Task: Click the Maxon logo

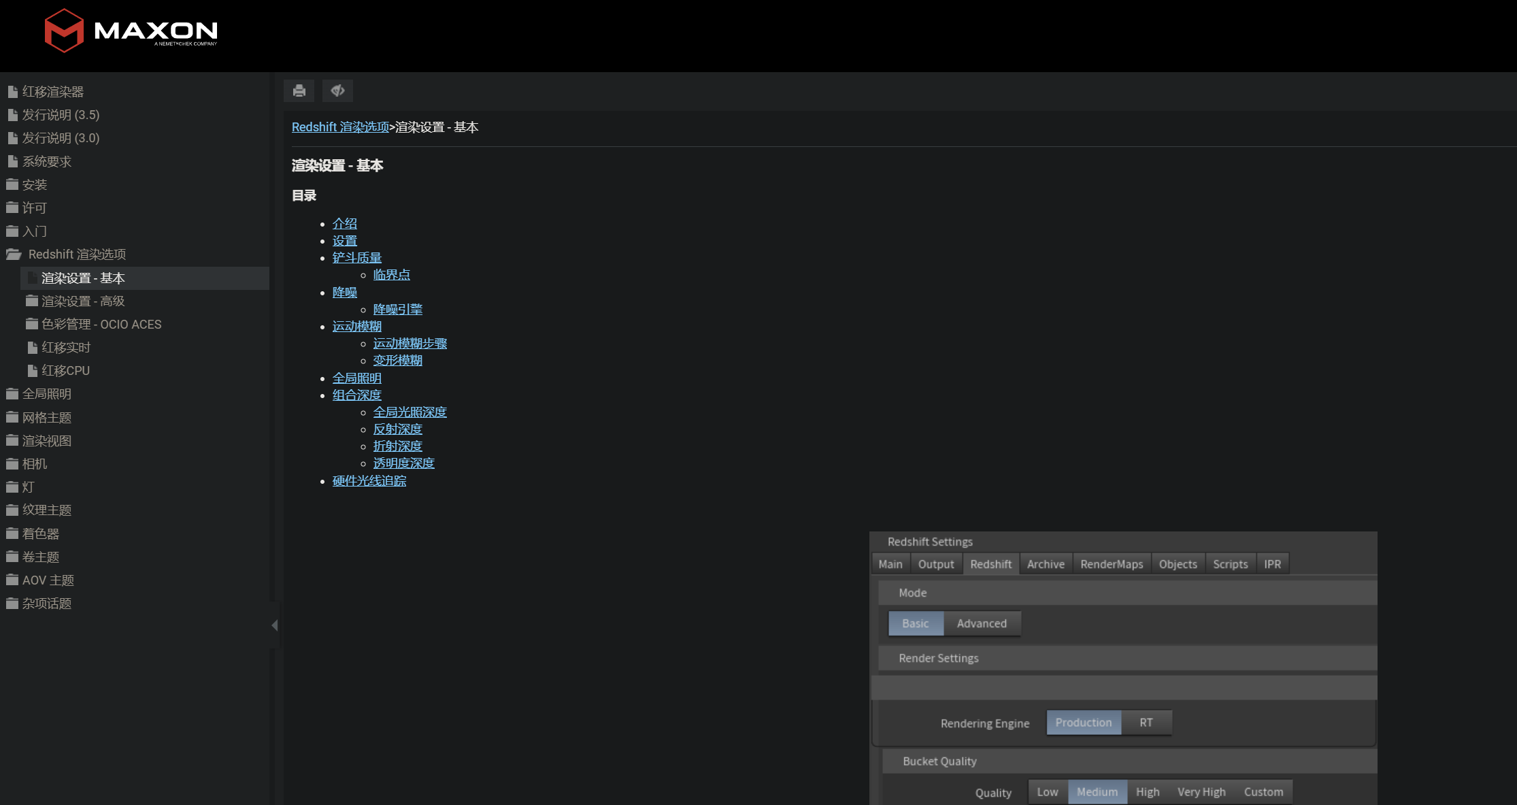Action: [x=131, y=31]
